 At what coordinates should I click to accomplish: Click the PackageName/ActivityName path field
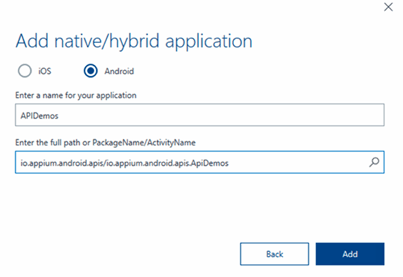pyautogui.click(x=200, y=162)
